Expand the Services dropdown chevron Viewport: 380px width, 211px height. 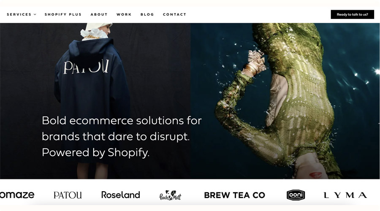pos(35,14)
